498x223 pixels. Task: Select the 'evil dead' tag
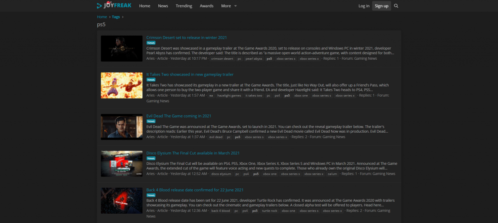tap(216, 137)
